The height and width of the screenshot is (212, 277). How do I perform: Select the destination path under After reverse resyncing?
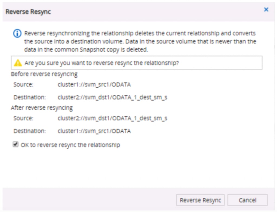[x=94, y=131]
